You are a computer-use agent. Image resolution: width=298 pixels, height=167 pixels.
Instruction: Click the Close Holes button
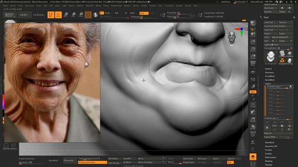(189, 159)
